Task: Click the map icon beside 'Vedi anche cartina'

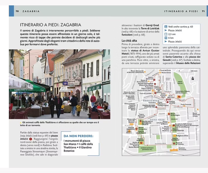Action: 166,27
